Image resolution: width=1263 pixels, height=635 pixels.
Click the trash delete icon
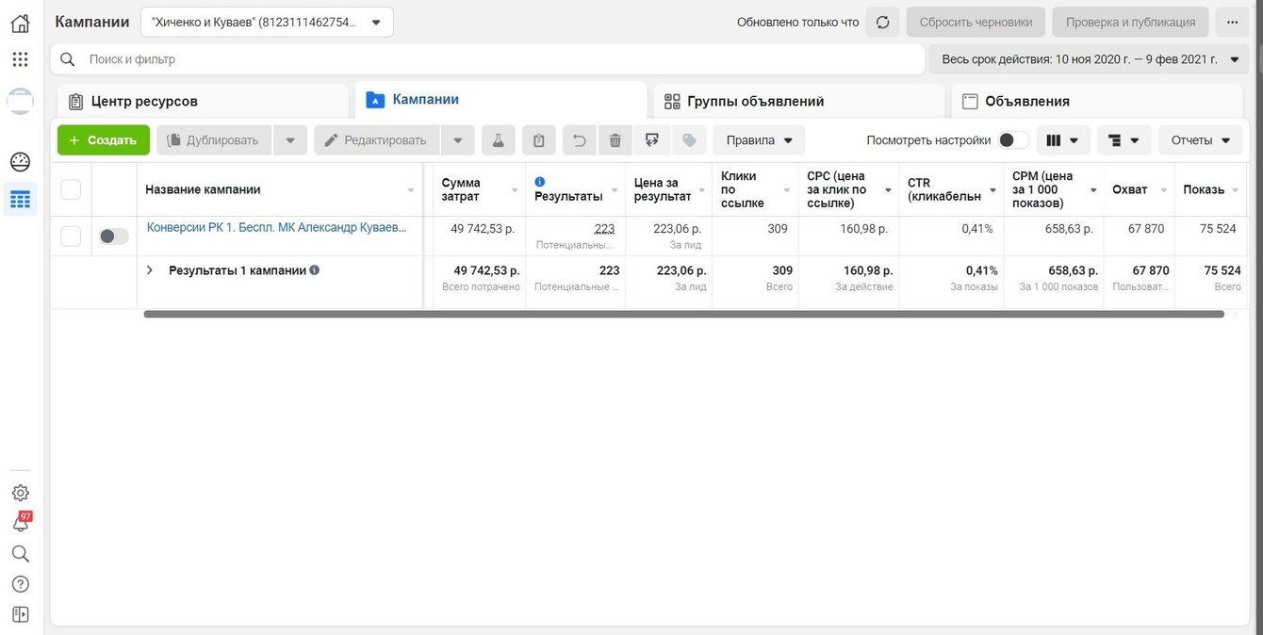[615, 140]
